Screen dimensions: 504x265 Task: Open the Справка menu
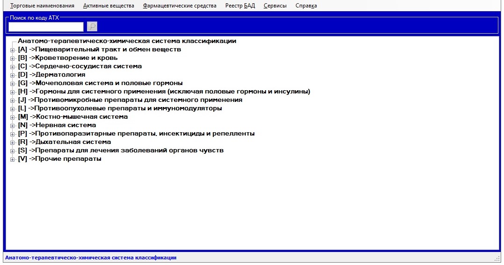pos(306,6)
